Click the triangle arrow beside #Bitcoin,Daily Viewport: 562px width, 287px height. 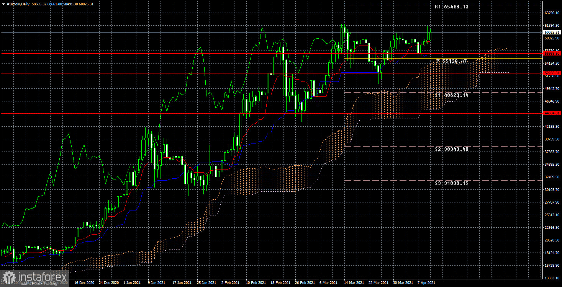click(x=3, y=4)
